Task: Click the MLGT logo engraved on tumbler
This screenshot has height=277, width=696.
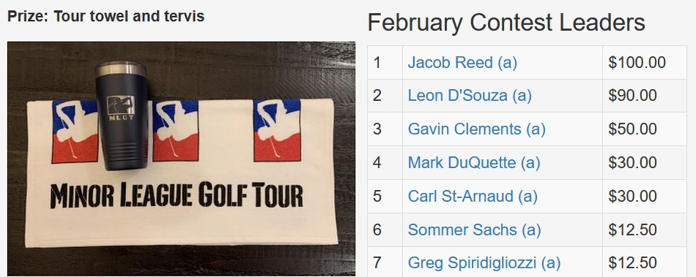Action: pyautogui.click(x=120, y=108)
